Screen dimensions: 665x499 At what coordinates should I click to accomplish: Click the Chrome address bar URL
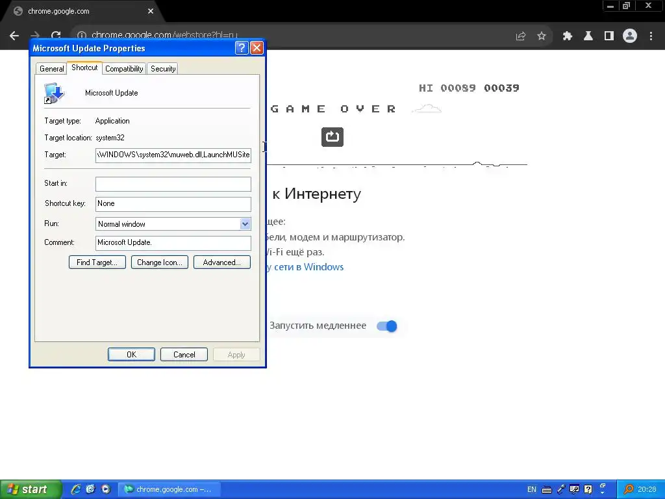[x=164, y=35]
